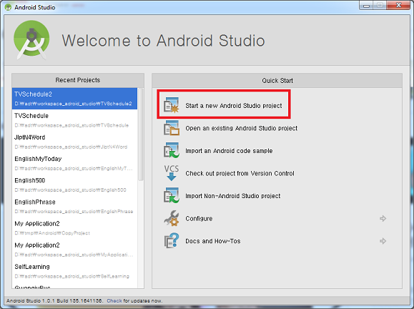Click the Docs and How-Tos question mark icon
Screen dimensions: 414x309
[x=172, y=240]
